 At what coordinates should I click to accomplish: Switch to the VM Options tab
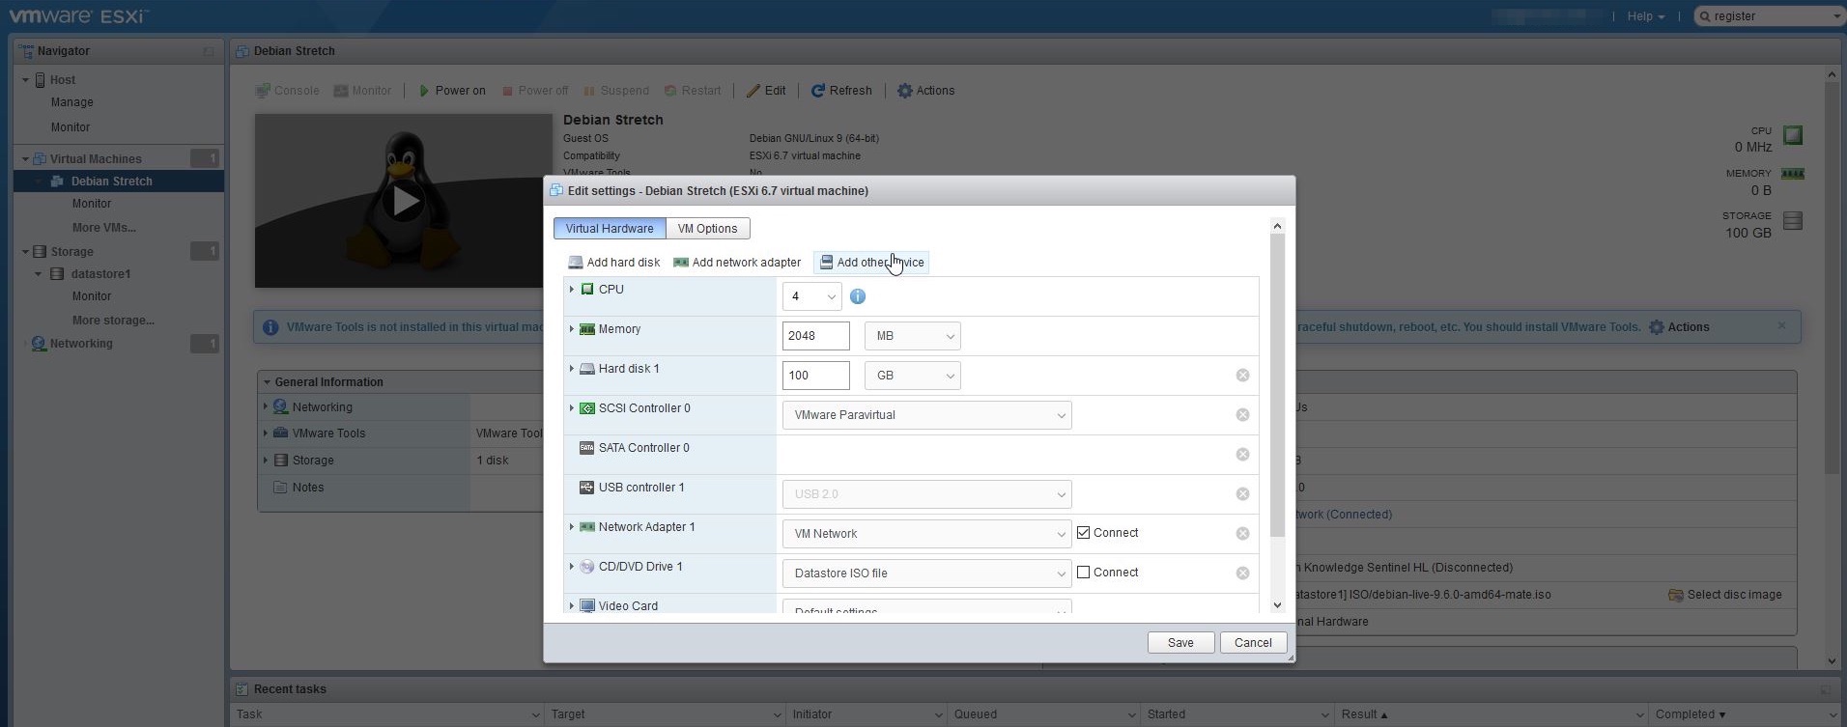707,229
